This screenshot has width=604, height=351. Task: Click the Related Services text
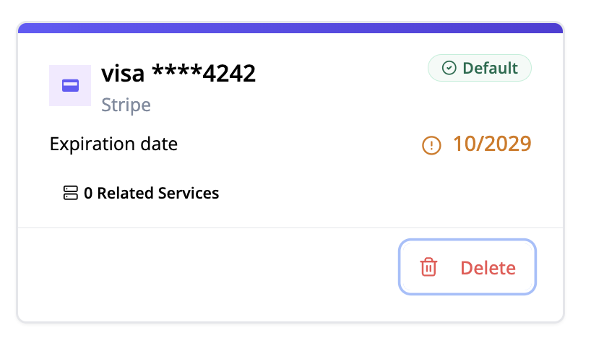point(158,193)
